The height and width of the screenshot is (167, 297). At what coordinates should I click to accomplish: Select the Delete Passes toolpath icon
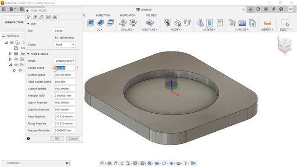pyautogui.click(x=177, y=23)
